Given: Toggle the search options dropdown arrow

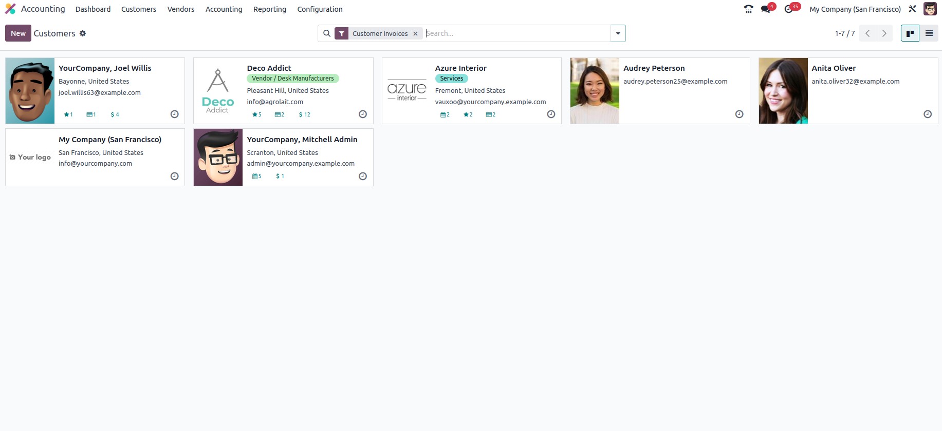Looking at the screenshot, I should click(x=618, y=33).
